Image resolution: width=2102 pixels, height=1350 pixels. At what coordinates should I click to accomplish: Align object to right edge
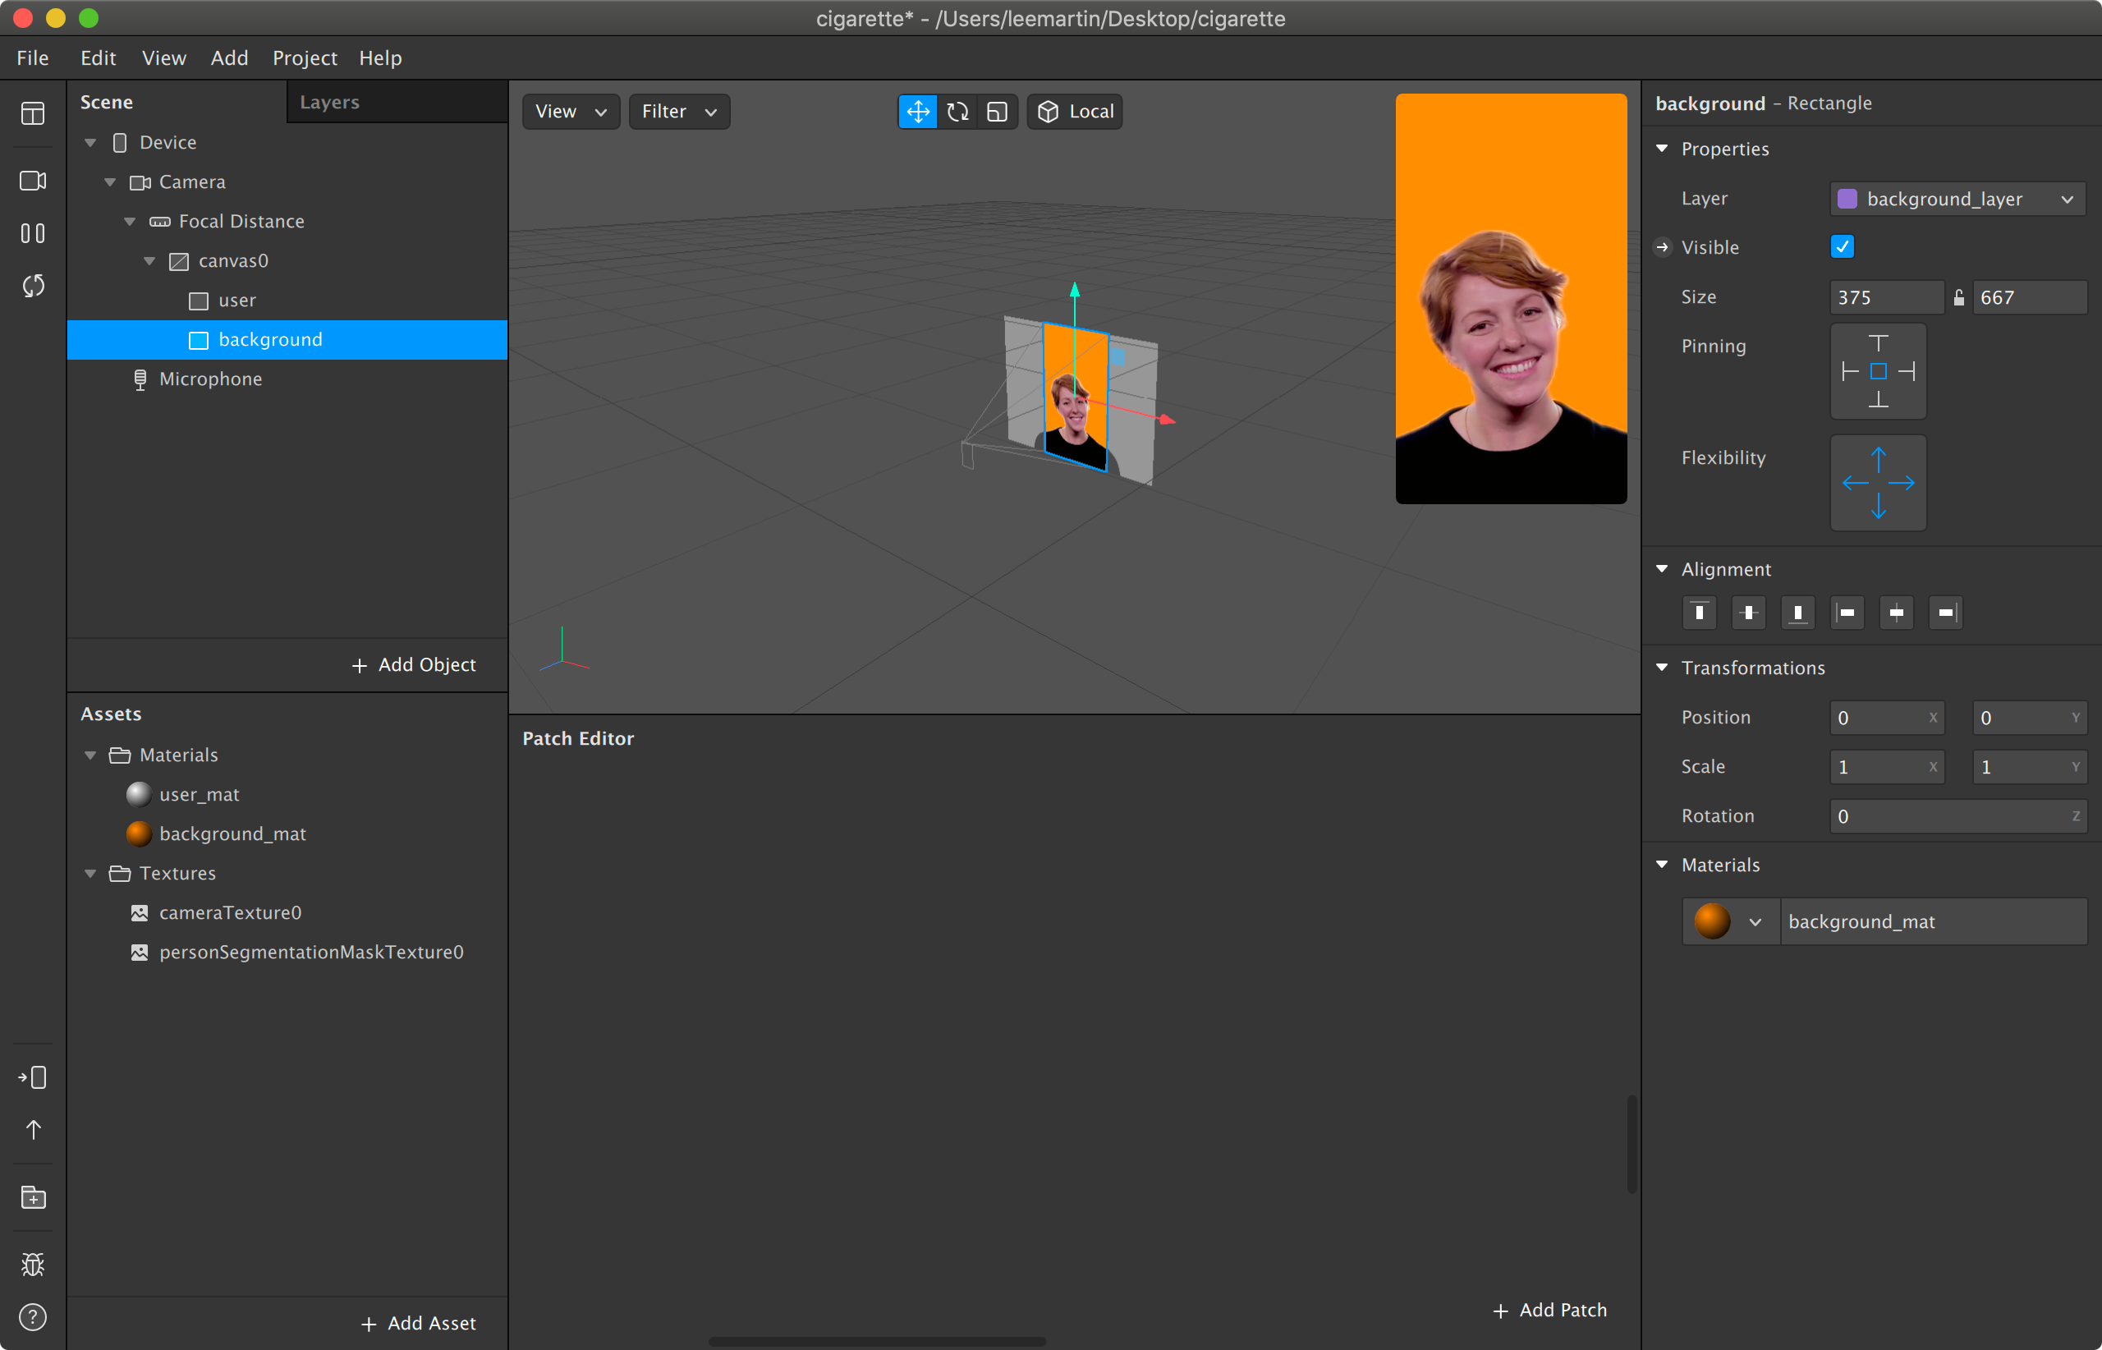coord(1945,613)
